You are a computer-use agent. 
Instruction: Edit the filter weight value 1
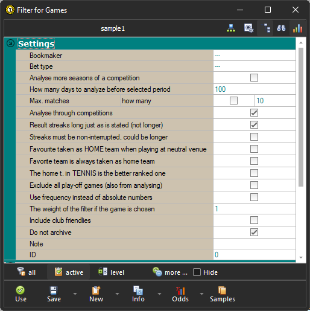click(255, 209)
